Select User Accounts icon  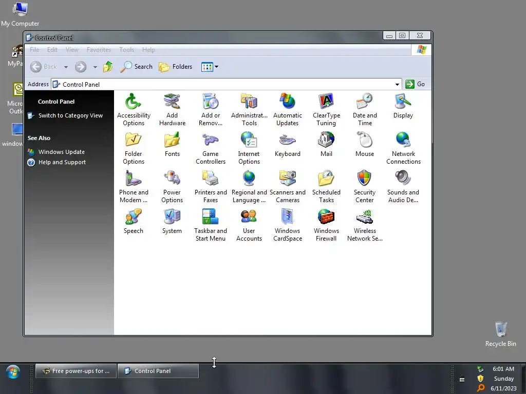249,225
